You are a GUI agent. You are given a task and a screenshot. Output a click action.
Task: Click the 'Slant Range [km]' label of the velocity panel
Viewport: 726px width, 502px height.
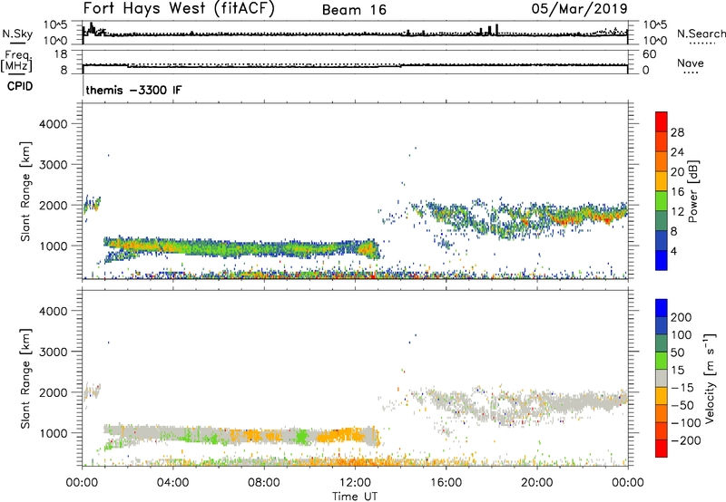point(25,379)
